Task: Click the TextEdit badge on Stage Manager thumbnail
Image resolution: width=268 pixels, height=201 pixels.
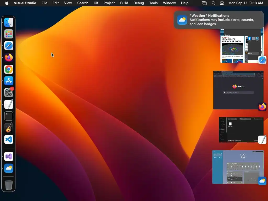Action: [262, 140]
